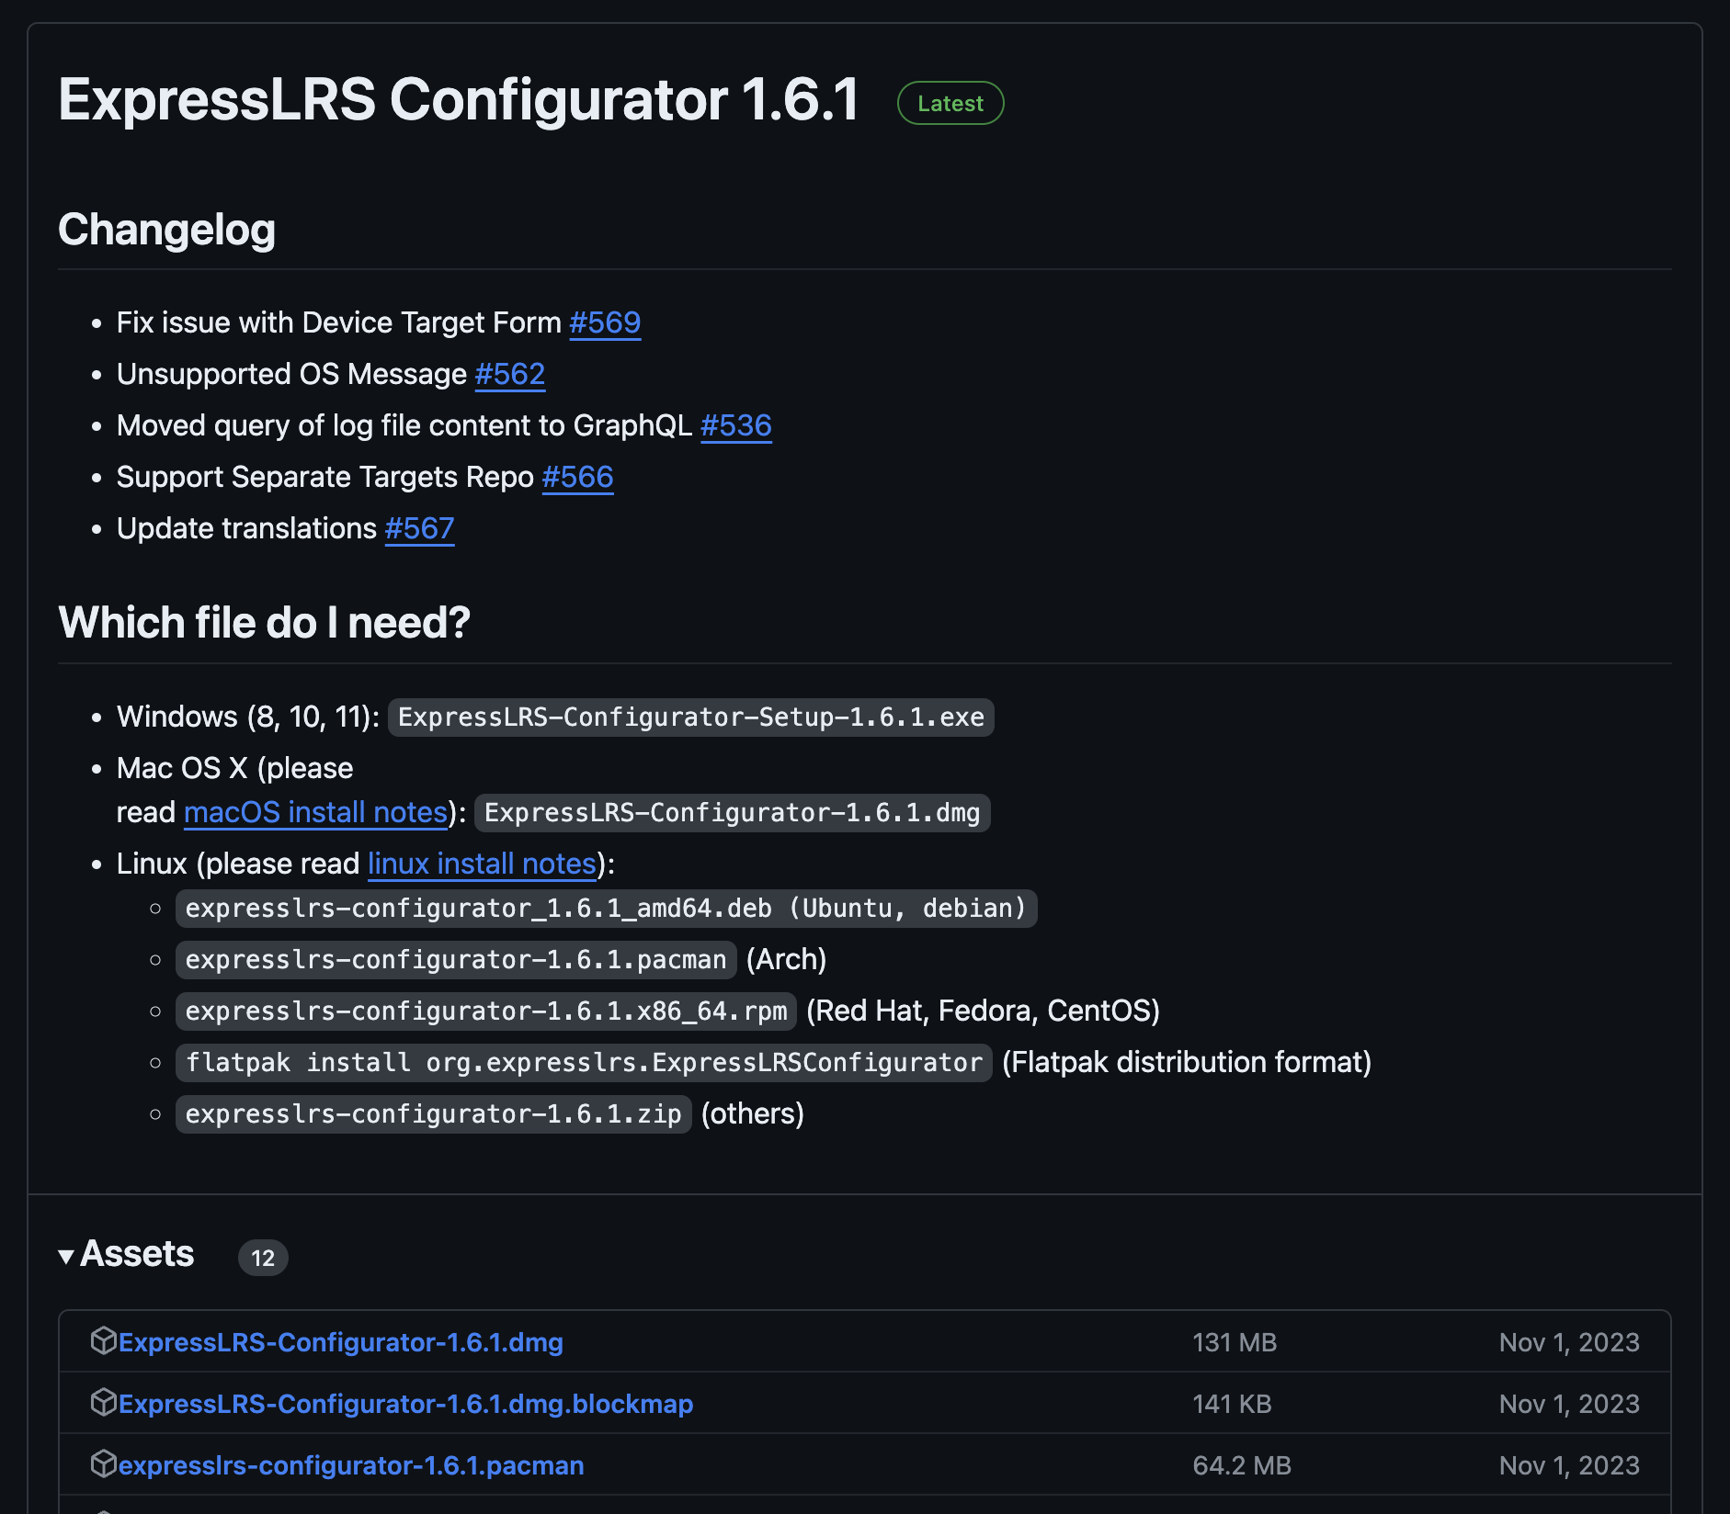Image resolution: width=1730 pixels, height=1514 pixels.
Task: Click the 'Which file do I need?' heading
Action: pos(264,623)
